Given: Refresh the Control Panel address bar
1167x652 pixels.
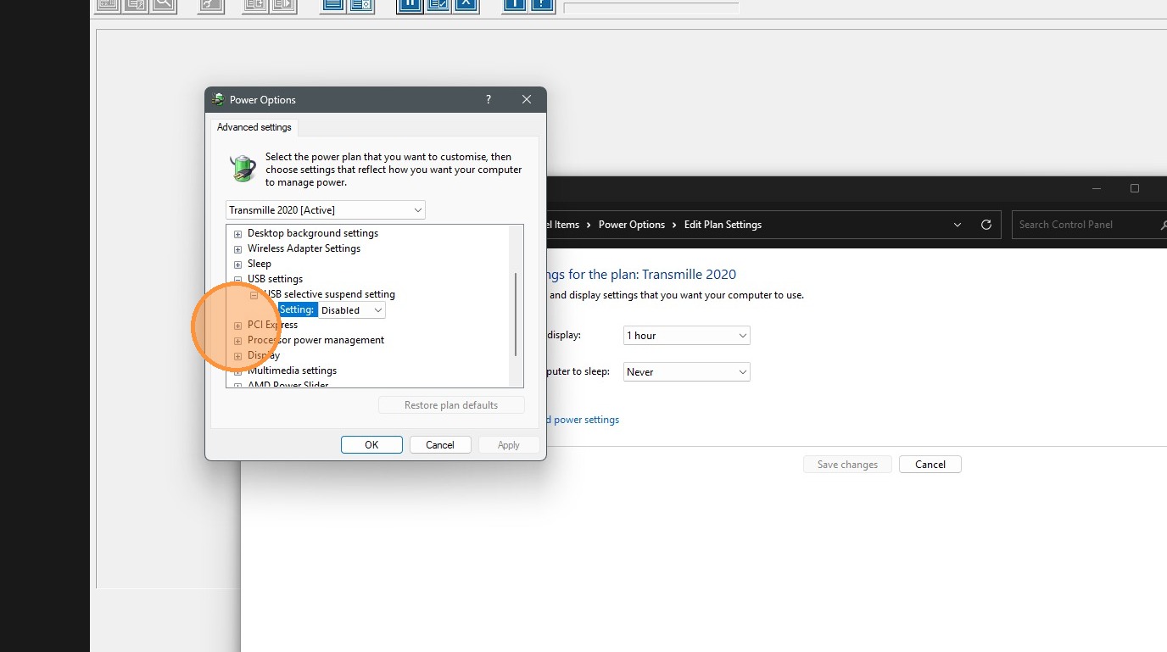Looking at the screenshot, I should click(986, 225).
